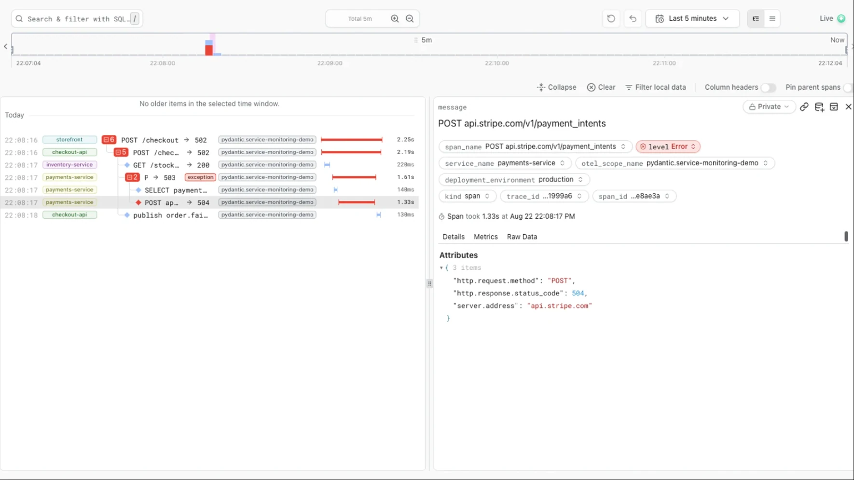This screenshot has width=854, height=480.
Task: Click duration bar of POST /checkout 2.25s
Action: click(x=352, y=140)
